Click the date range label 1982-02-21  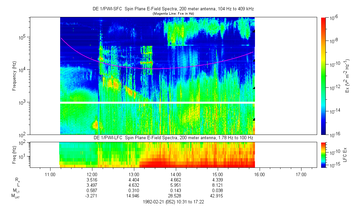click(173, 202)
